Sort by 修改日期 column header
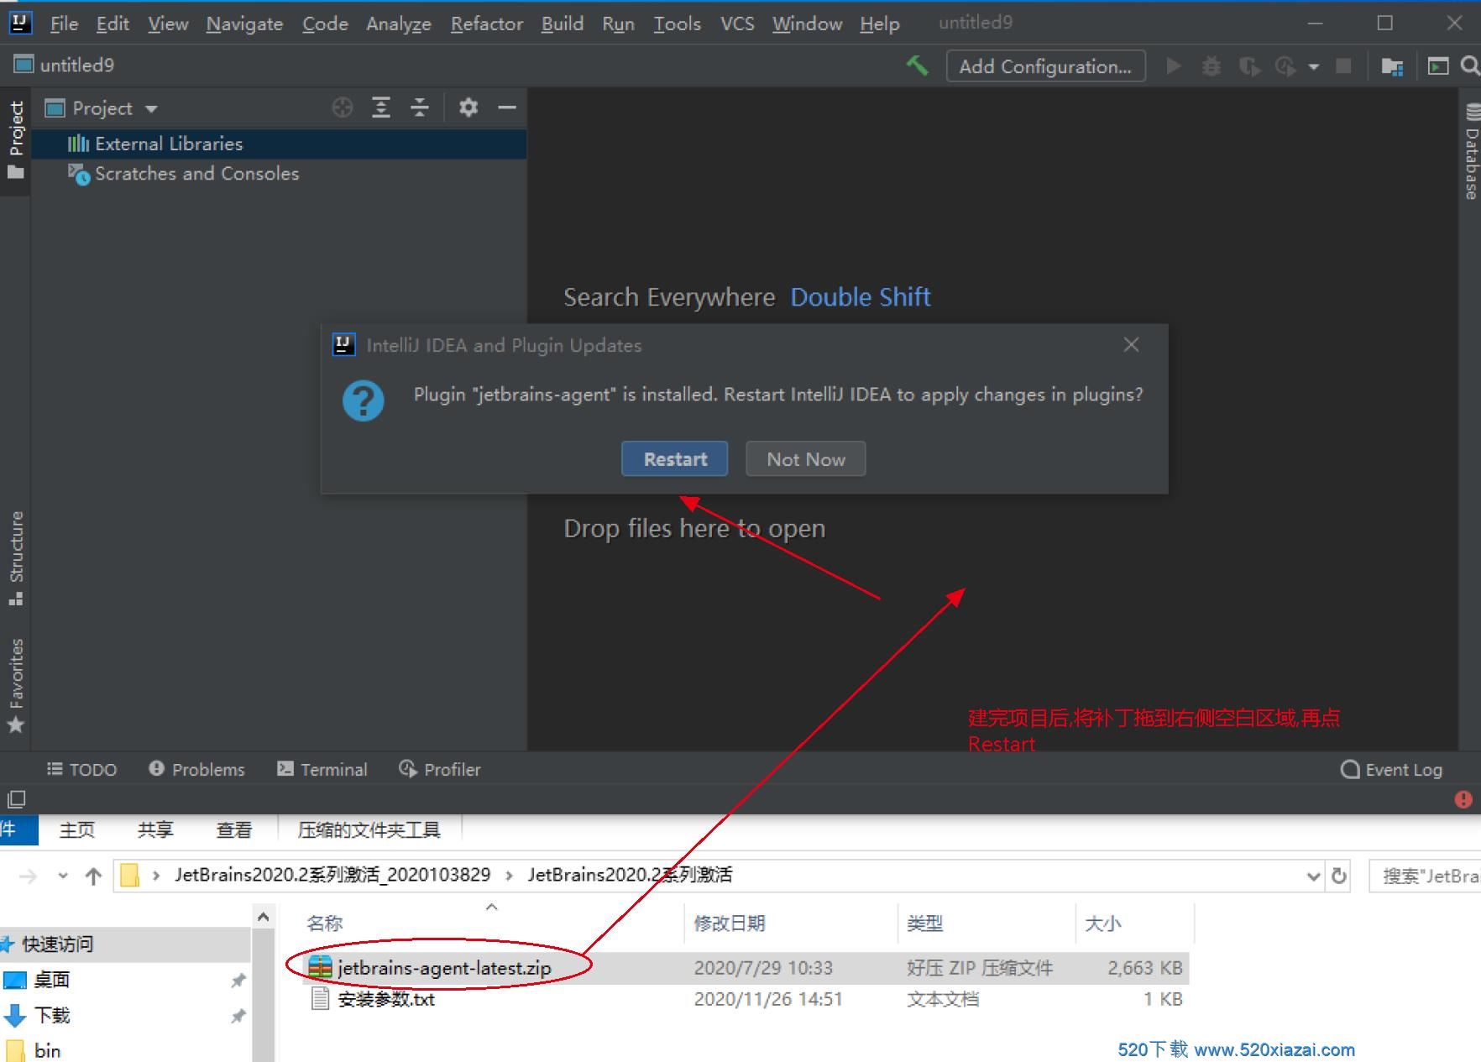 (x=730, y=923)
